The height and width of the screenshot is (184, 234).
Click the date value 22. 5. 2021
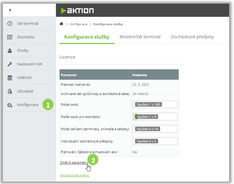[x=141, y=84]
